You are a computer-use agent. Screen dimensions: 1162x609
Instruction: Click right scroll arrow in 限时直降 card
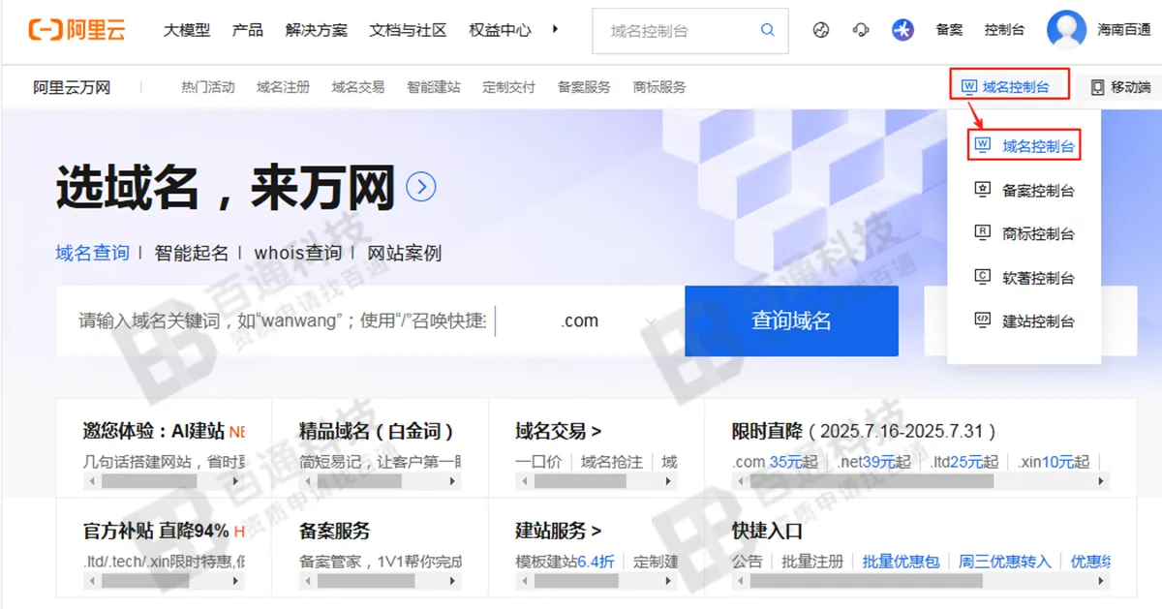(x=1102, y=481)
